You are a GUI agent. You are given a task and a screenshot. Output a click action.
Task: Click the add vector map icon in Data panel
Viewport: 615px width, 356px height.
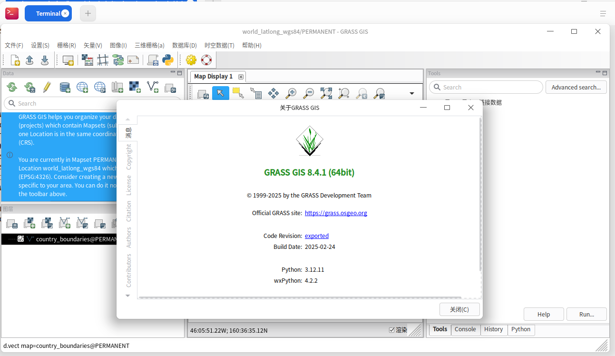153,87
